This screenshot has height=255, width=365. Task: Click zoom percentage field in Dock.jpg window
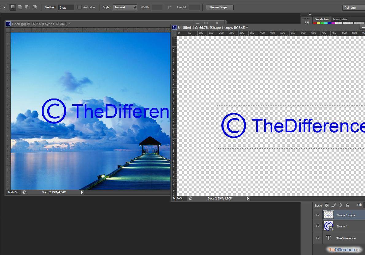(13, 192)
